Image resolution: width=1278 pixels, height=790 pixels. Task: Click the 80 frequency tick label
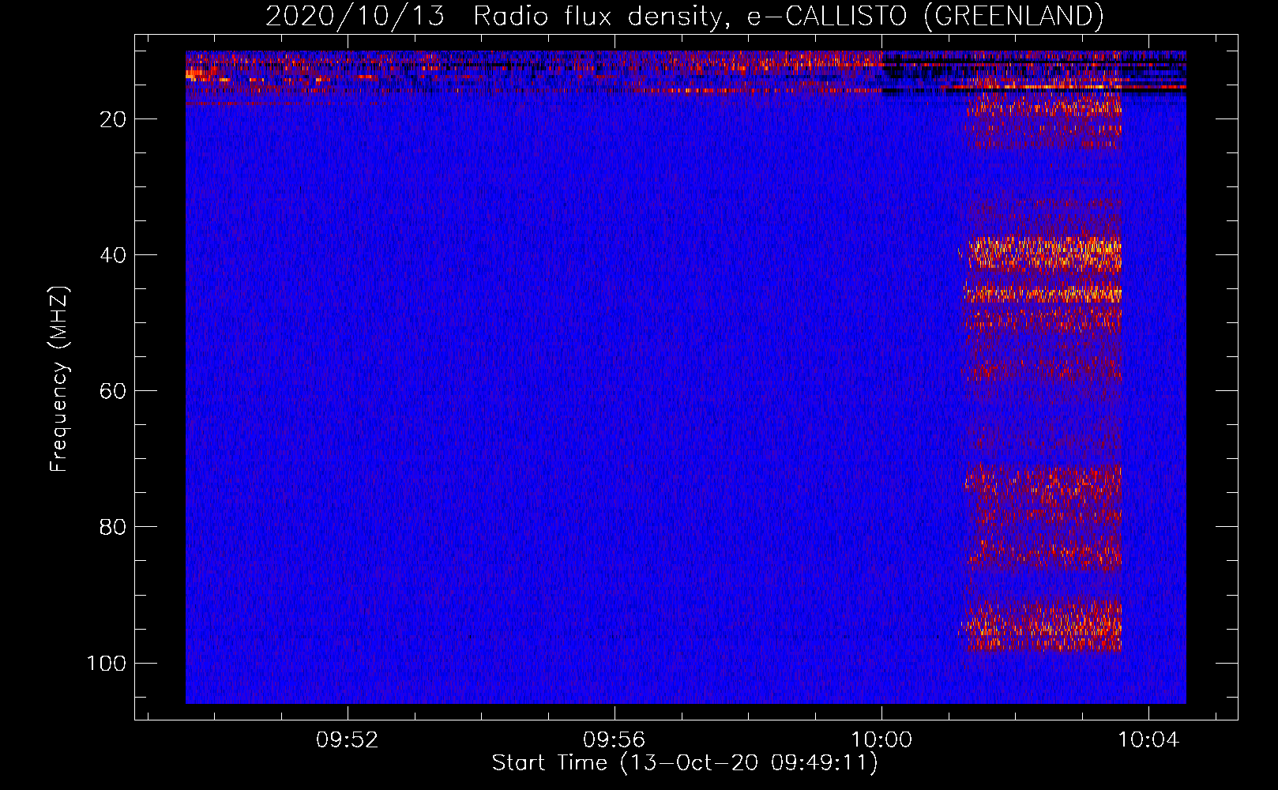113,527
